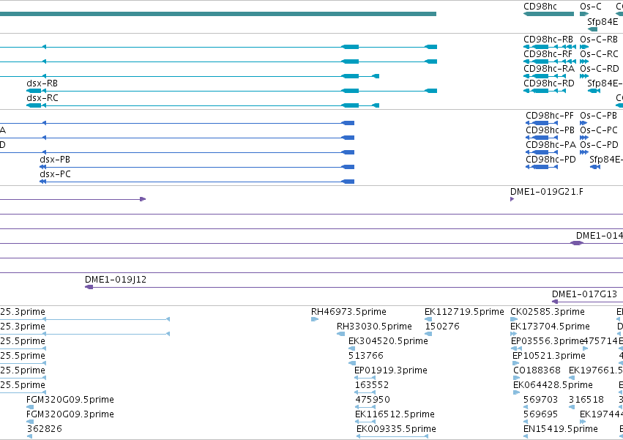Click the Os-C-PC protein label
The width and height of the screenshot is (623, 440).
tap(599, 130)
